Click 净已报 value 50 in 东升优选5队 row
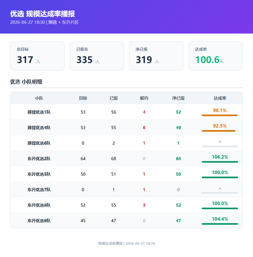This screenshot has width=253, height=257. coord(179,174)
